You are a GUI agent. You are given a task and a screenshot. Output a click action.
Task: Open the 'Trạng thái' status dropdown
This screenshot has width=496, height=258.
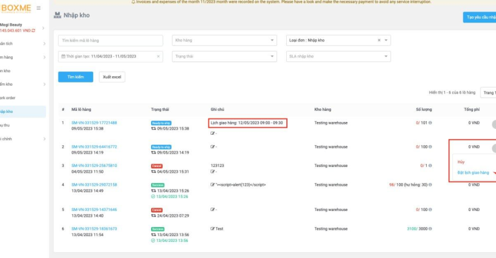pyautogui.click(x=225, y=56)
